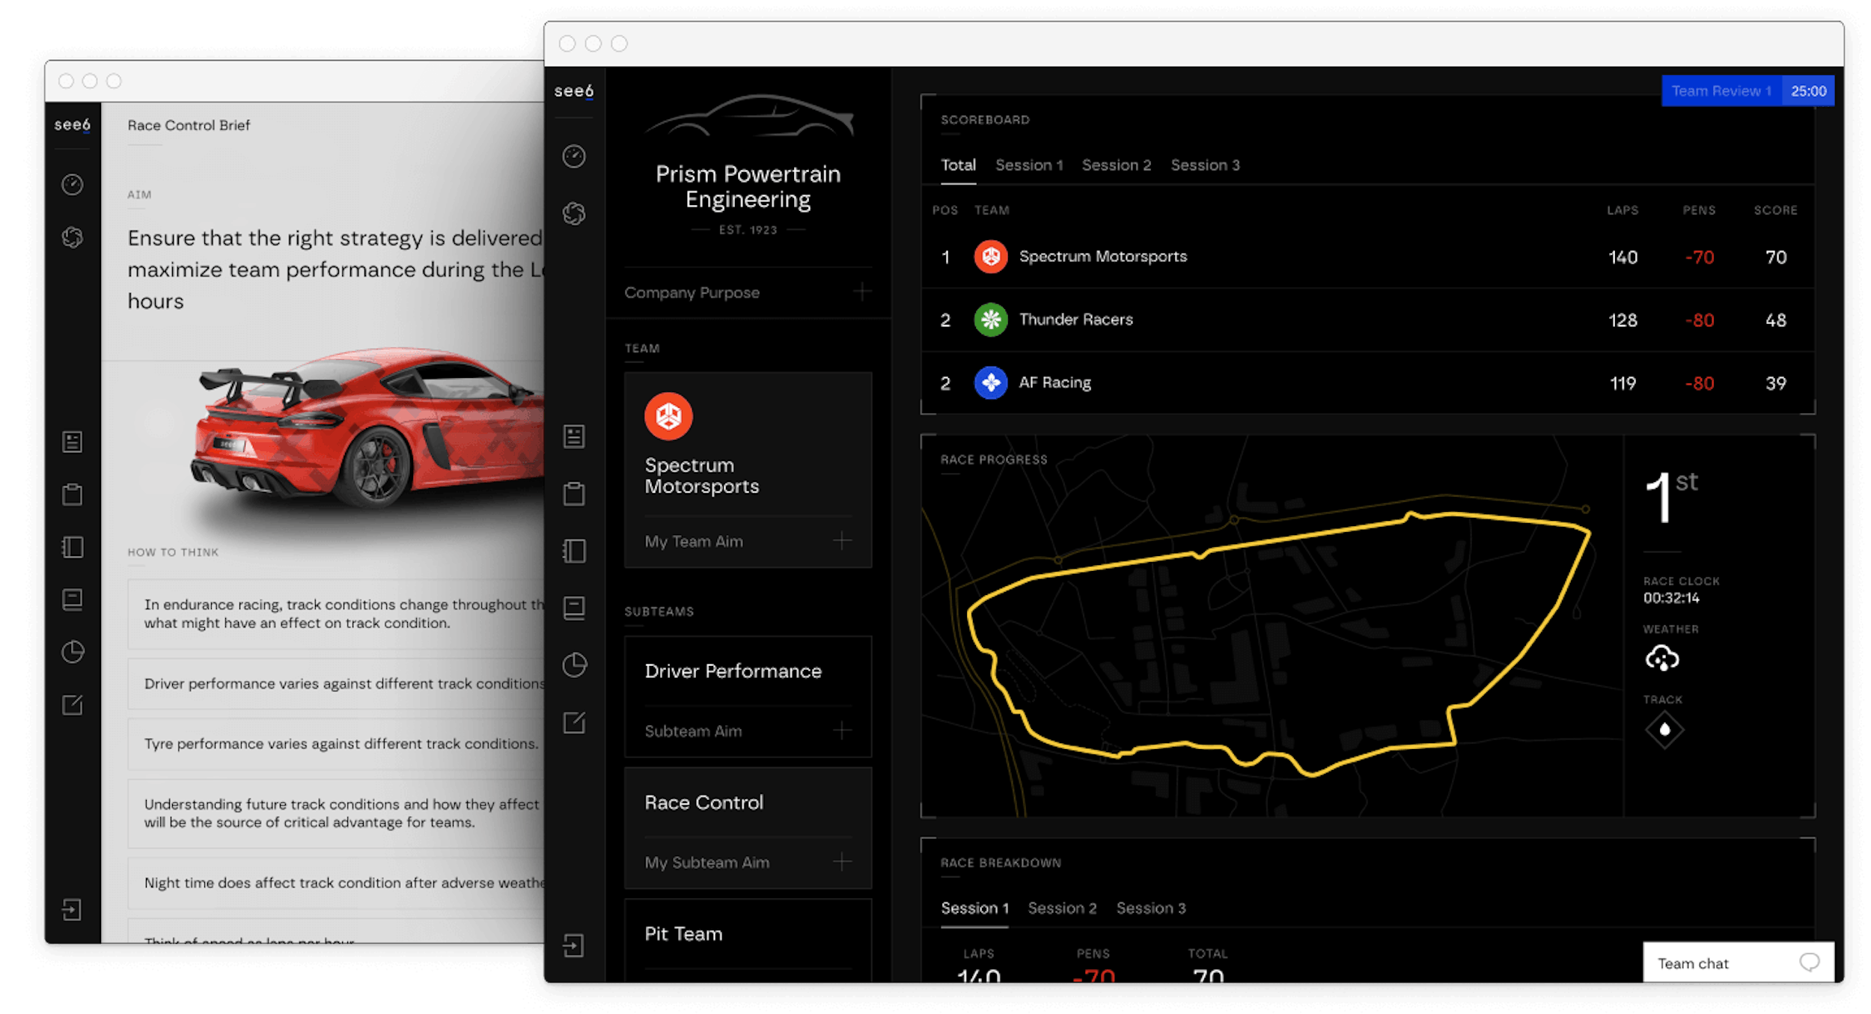Switch to Session 2 scoreboard tab
Image resolution: width=1871 pixels, height=1014 pixels.
[1116, 165]
